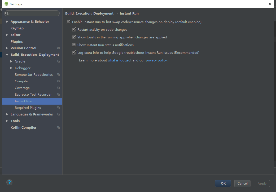Click project-level icon beside Compiler
276x192 pixels.
point(58,81)
